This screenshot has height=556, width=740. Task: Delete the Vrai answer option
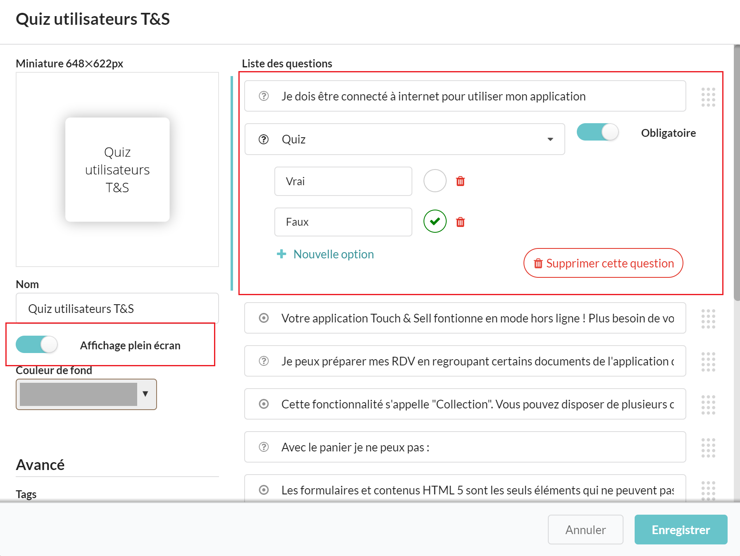coord(460,181)
